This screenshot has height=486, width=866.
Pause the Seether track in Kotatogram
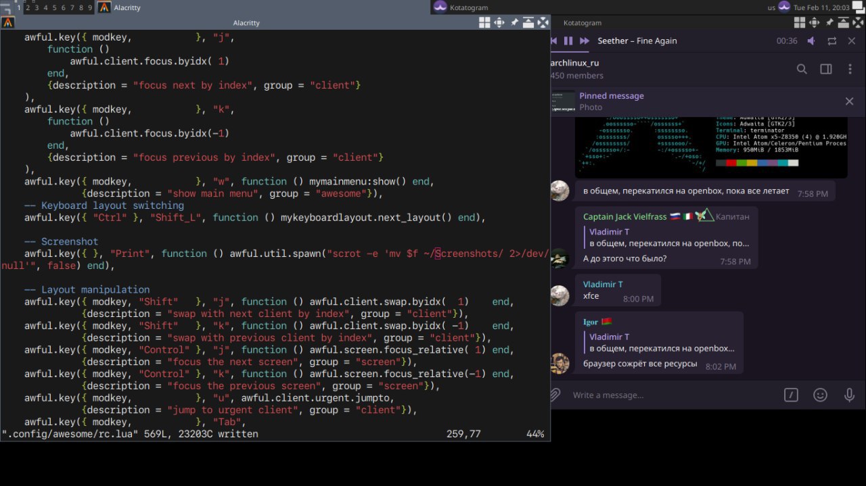[x=568, y=41]
